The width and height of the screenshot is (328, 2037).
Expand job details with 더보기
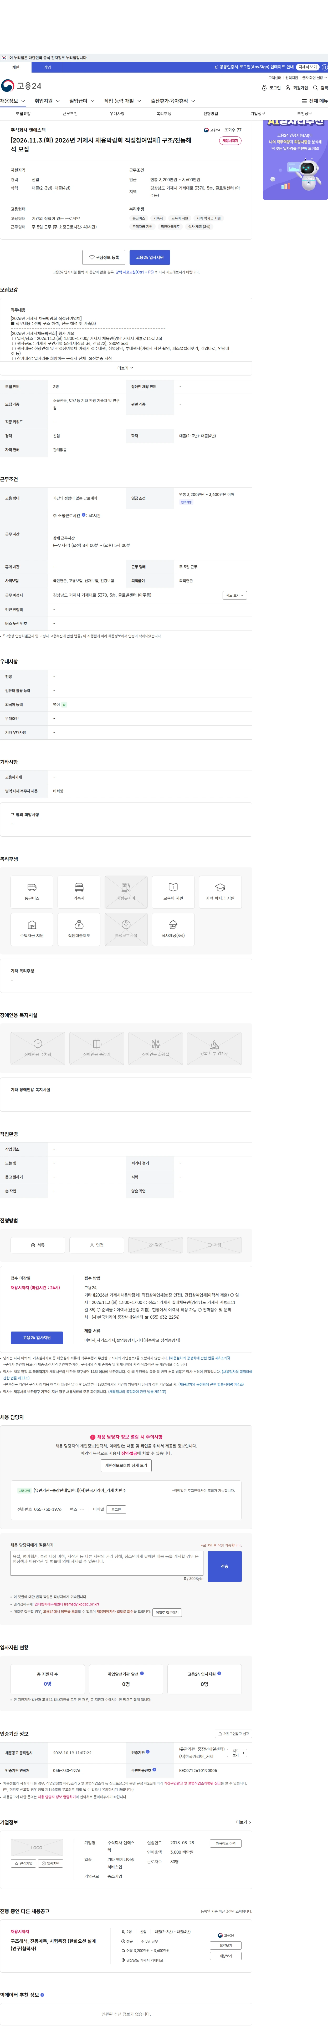click(126, 368)
